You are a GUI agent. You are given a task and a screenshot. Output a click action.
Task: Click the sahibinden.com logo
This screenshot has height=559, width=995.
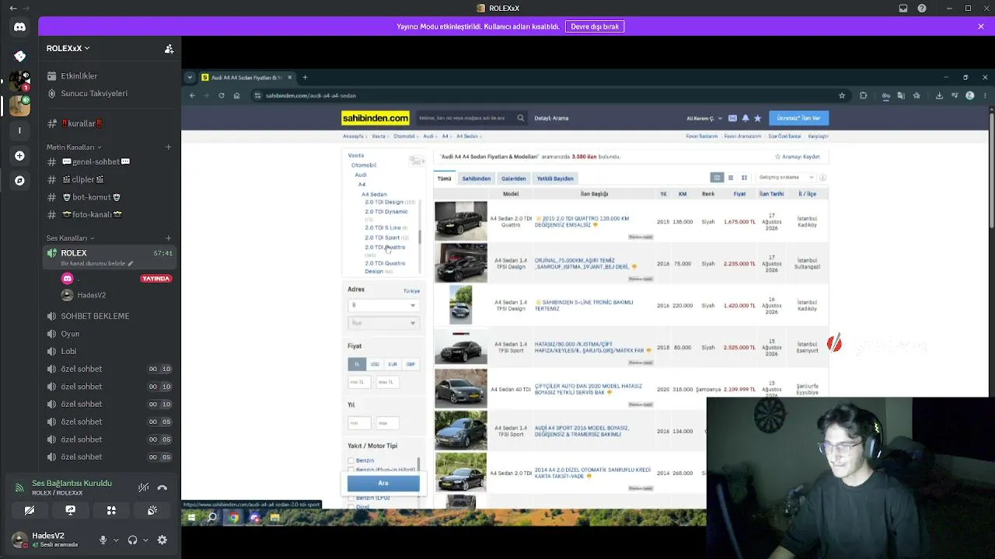click(375, 118)
